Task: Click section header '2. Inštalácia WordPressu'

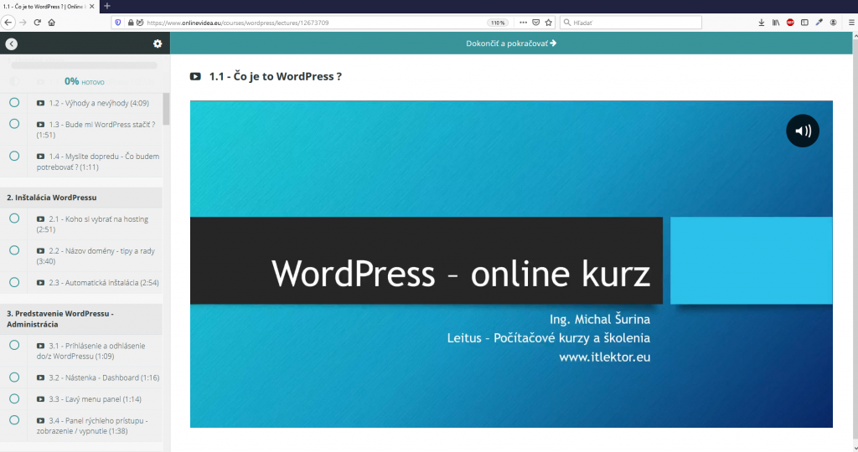Action: (81, 198)
